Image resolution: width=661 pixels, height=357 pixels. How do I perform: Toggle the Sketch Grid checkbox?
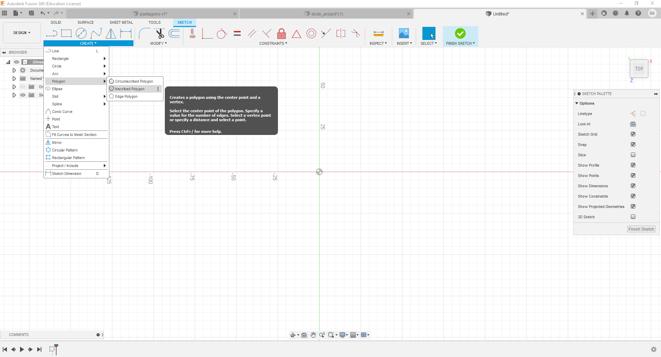coord(633,134)
